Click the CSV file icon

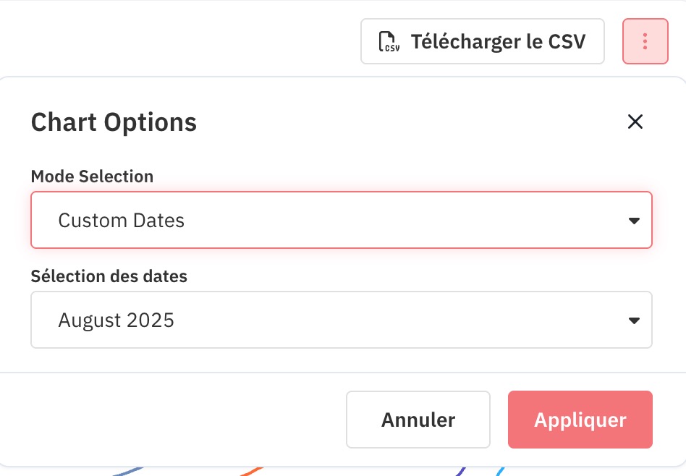point(389,41)
